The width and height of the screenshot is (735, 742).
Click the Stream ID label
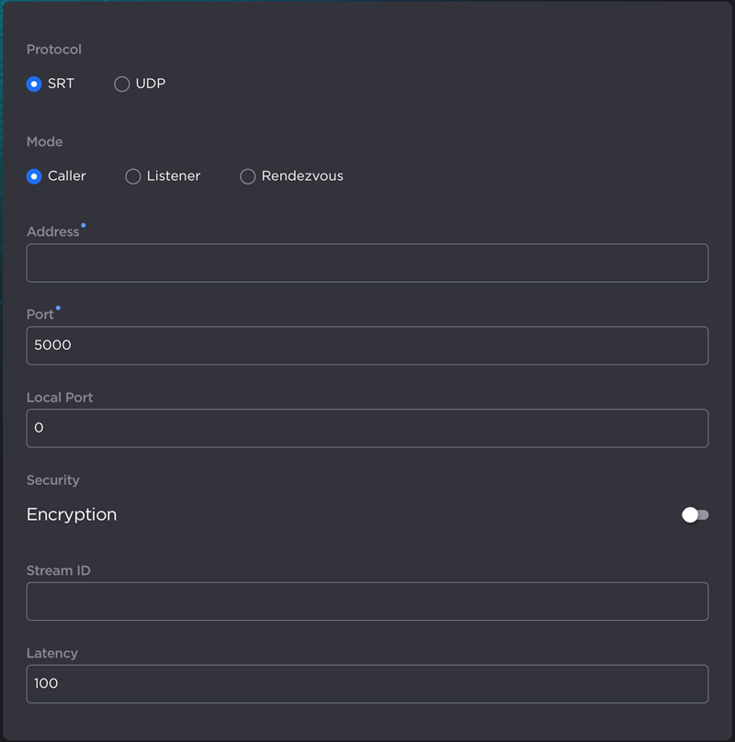point(58,570)
